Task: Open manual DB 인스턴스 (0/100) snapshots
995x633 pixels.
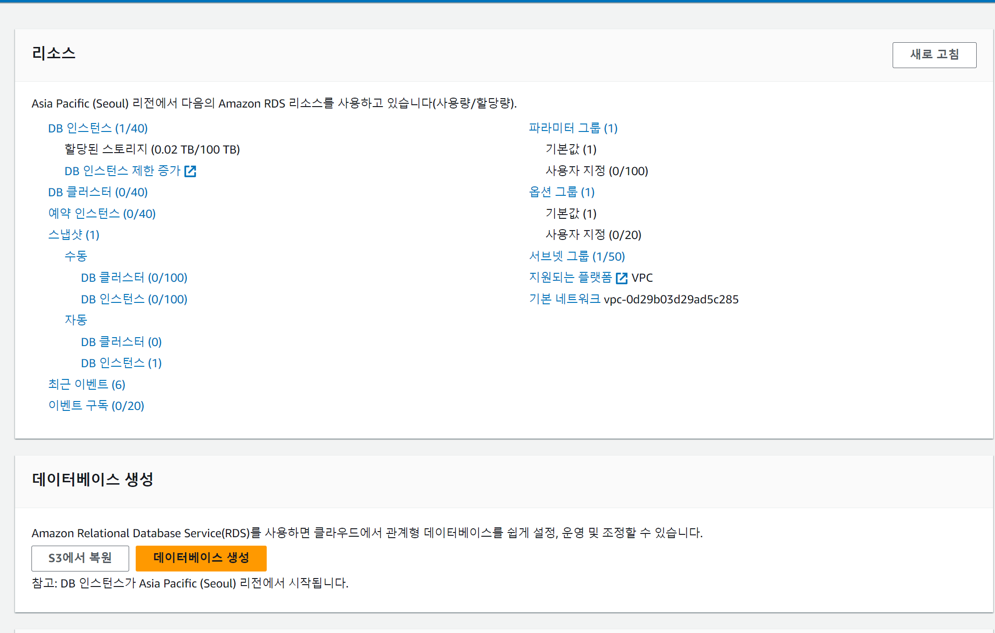Action: pos(134,299)
